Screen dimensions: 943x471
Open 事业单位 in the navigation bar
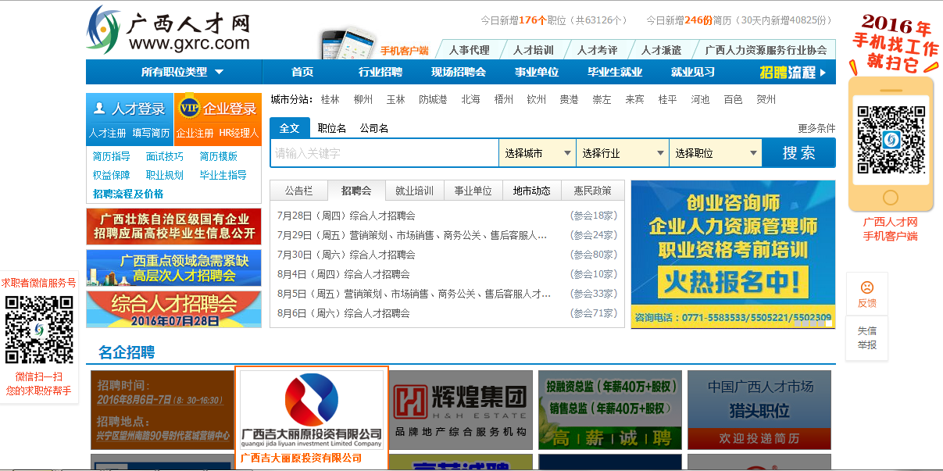(x=537, y=72)
